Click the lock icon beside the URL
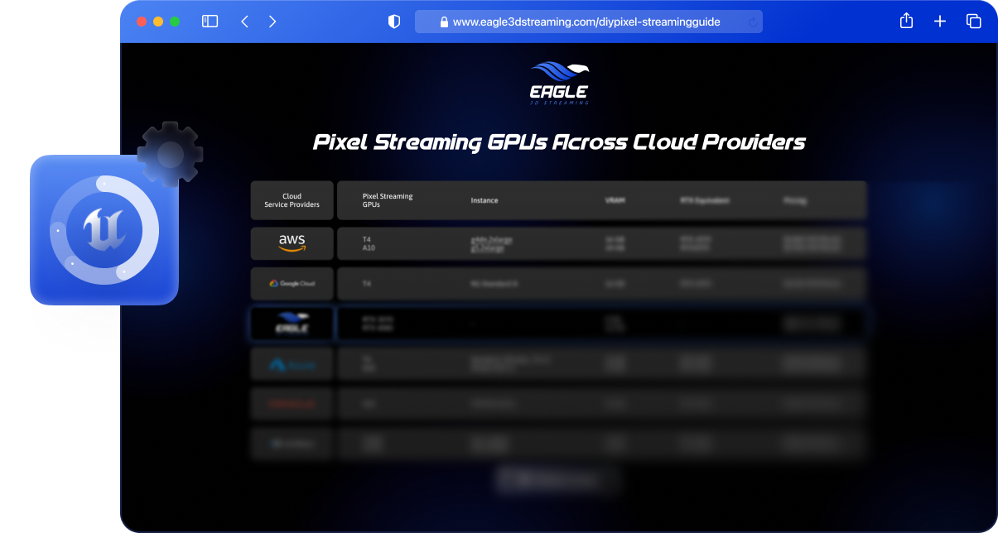 [x=444, y=22]
